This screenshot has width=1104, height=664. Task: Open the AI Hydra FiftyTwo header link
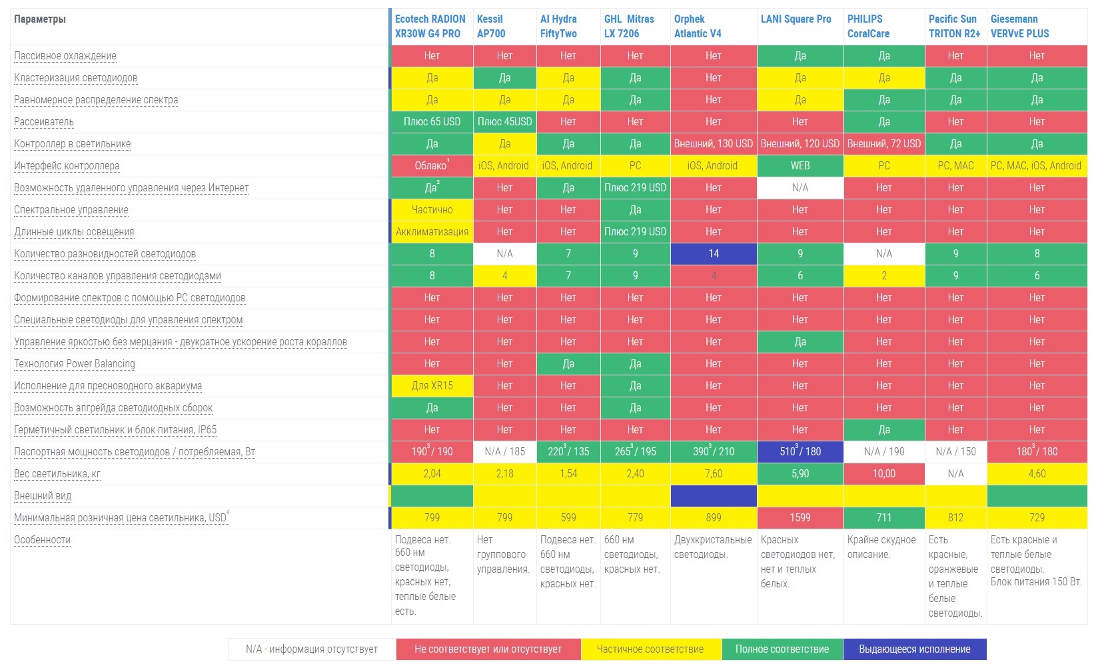coord(558,26)
